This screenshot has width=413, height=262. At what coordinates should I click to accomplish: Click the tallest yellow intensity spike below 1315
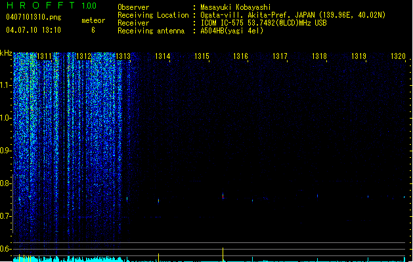pyautogui.click(x=223, y=254)
